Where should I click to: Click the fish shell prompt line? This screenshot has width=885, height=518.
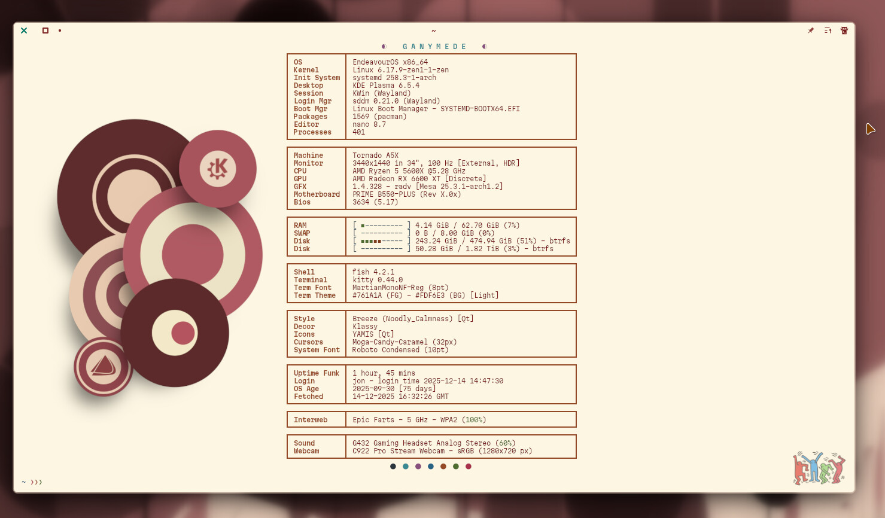pyautogui.click(x=32, y=482)
